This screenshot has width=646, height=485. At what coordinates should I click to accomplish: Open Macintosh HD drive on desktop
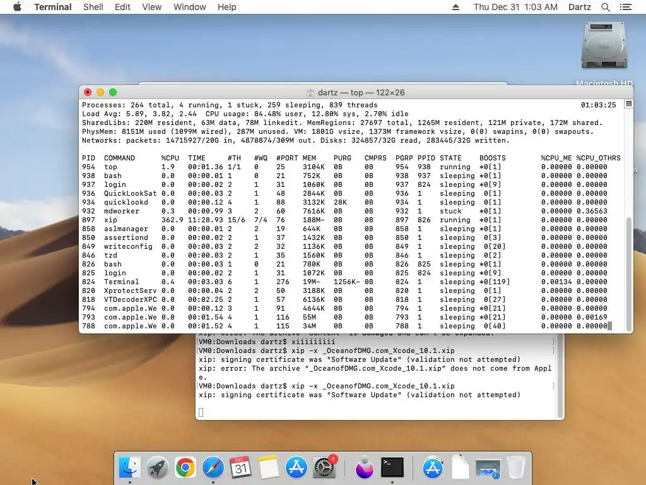tap(604, 45)
